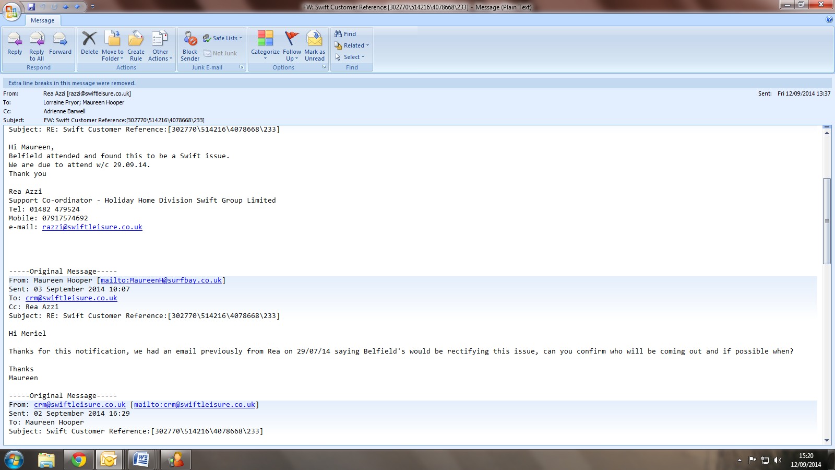Click the 'Tel: 01482 479524' line

click(44, 209)
